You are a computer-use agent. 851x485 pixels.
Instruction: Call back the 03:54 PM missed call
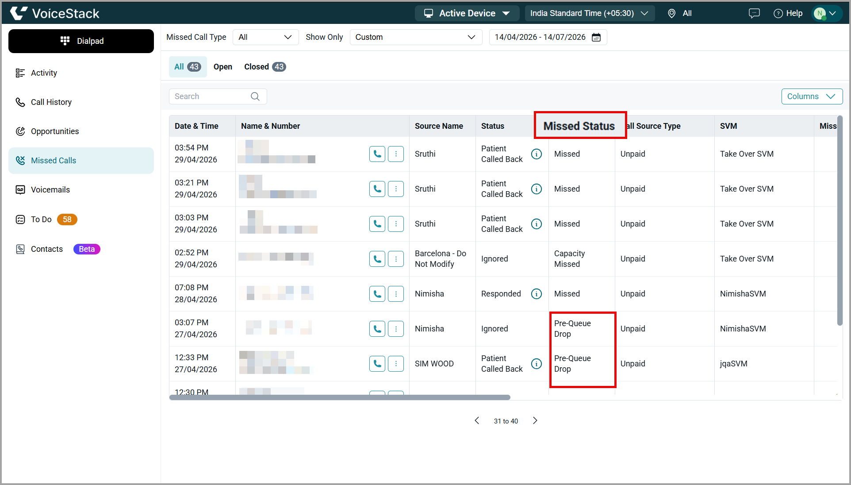pos(377,154)
